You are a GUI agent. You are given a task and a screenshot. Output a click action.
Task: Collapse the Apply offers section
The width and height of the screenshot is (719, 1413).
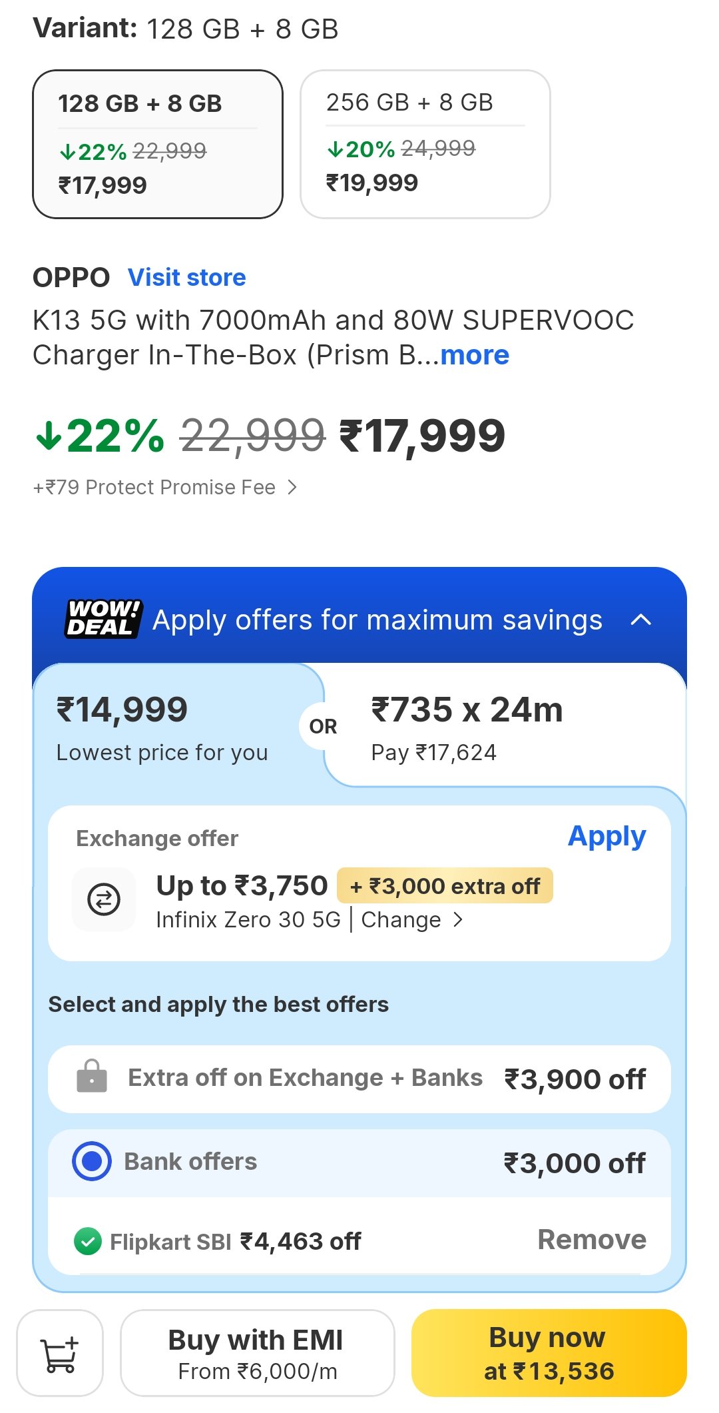[640, 620]
